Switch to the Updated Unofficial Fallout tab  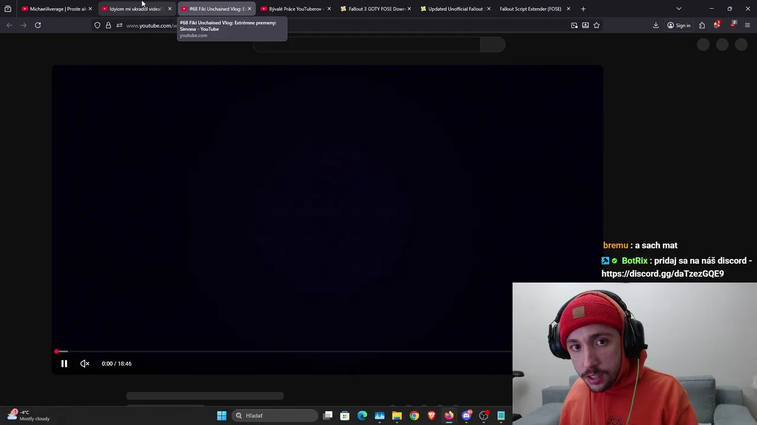tap(455, 9)
